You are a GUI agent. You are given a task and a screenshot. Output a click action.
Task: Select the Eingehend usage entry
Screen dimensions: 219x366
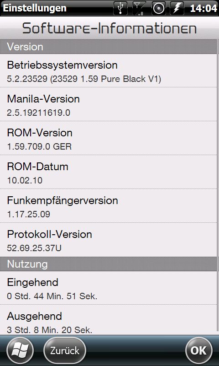coord(109,288)
